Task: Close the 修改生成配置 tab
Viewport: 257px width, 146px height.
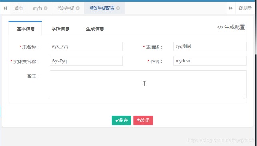Action: coord(118,8)
